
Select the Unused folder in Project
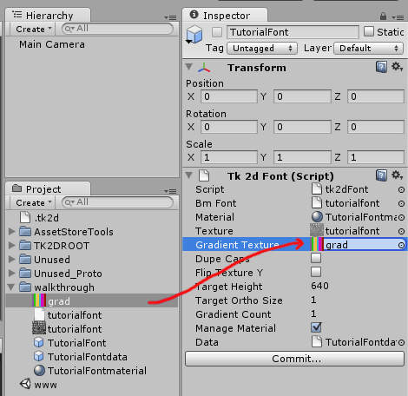(52, 260)
